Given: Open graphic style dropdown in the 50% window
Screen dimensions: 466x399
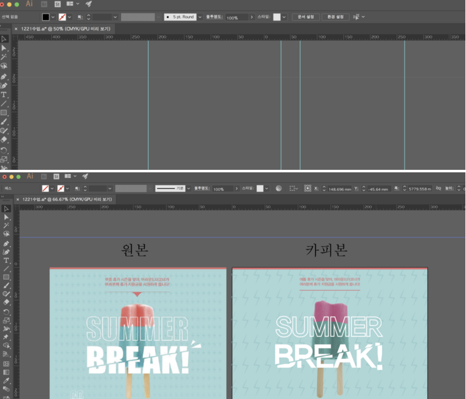Looking at the screenshot, I should (x=284, y=17).
